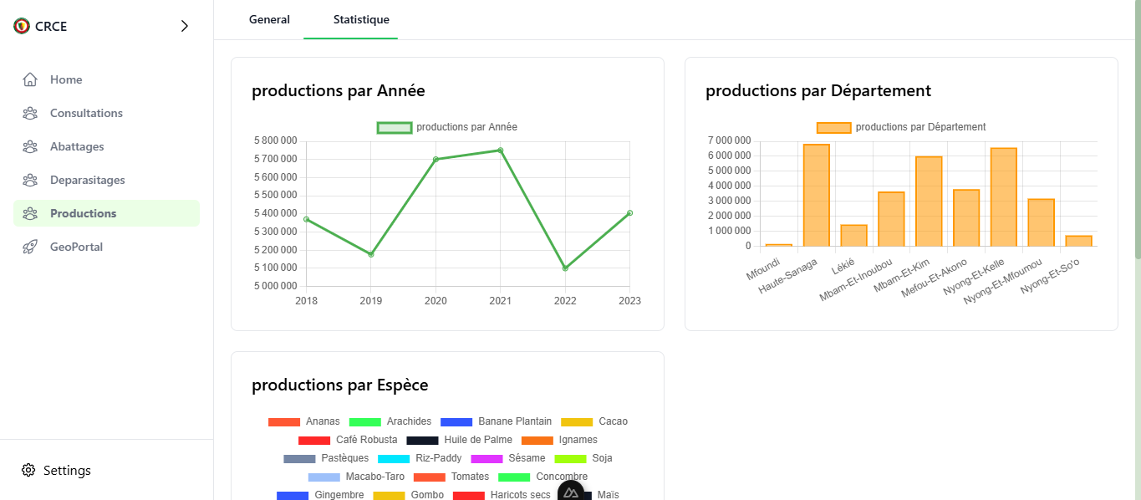Switch to the General tab
Screen dimensions: 1141x500
[x=269, y=19]
